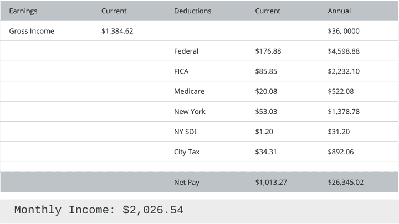Image resolution: width=399 pixels, height=224 pixels.
Task: Click the $26,345.02 annual net pay
Action: 346,182
